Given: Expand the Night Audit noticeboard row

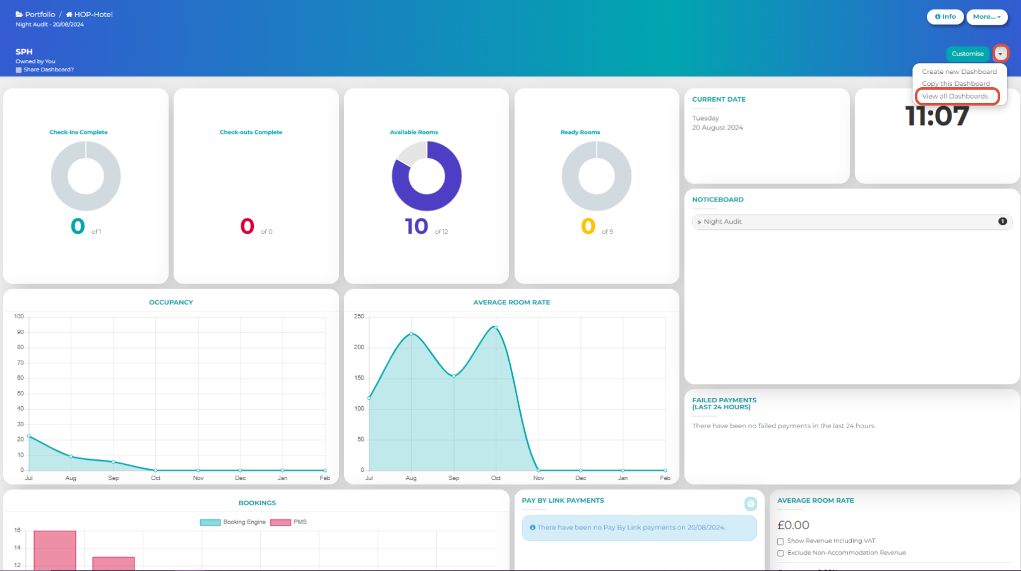Looking at the screenshot, I should tap(852, 222).
